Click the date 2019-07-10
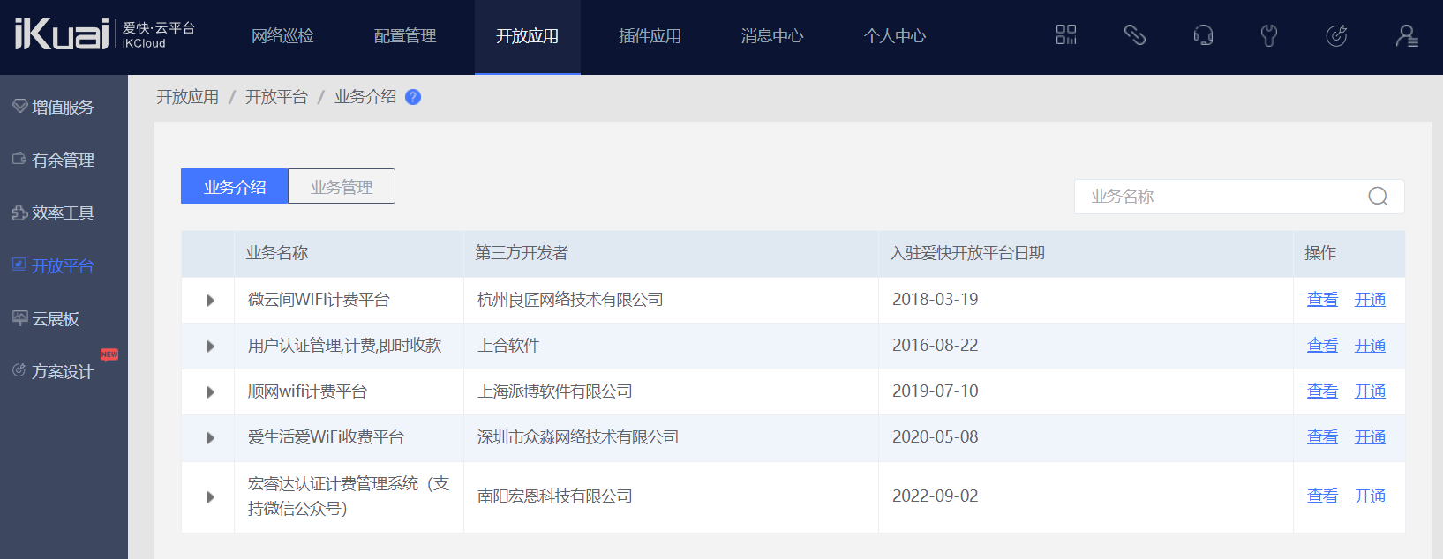1443x559 pixels. click(936, 391)
